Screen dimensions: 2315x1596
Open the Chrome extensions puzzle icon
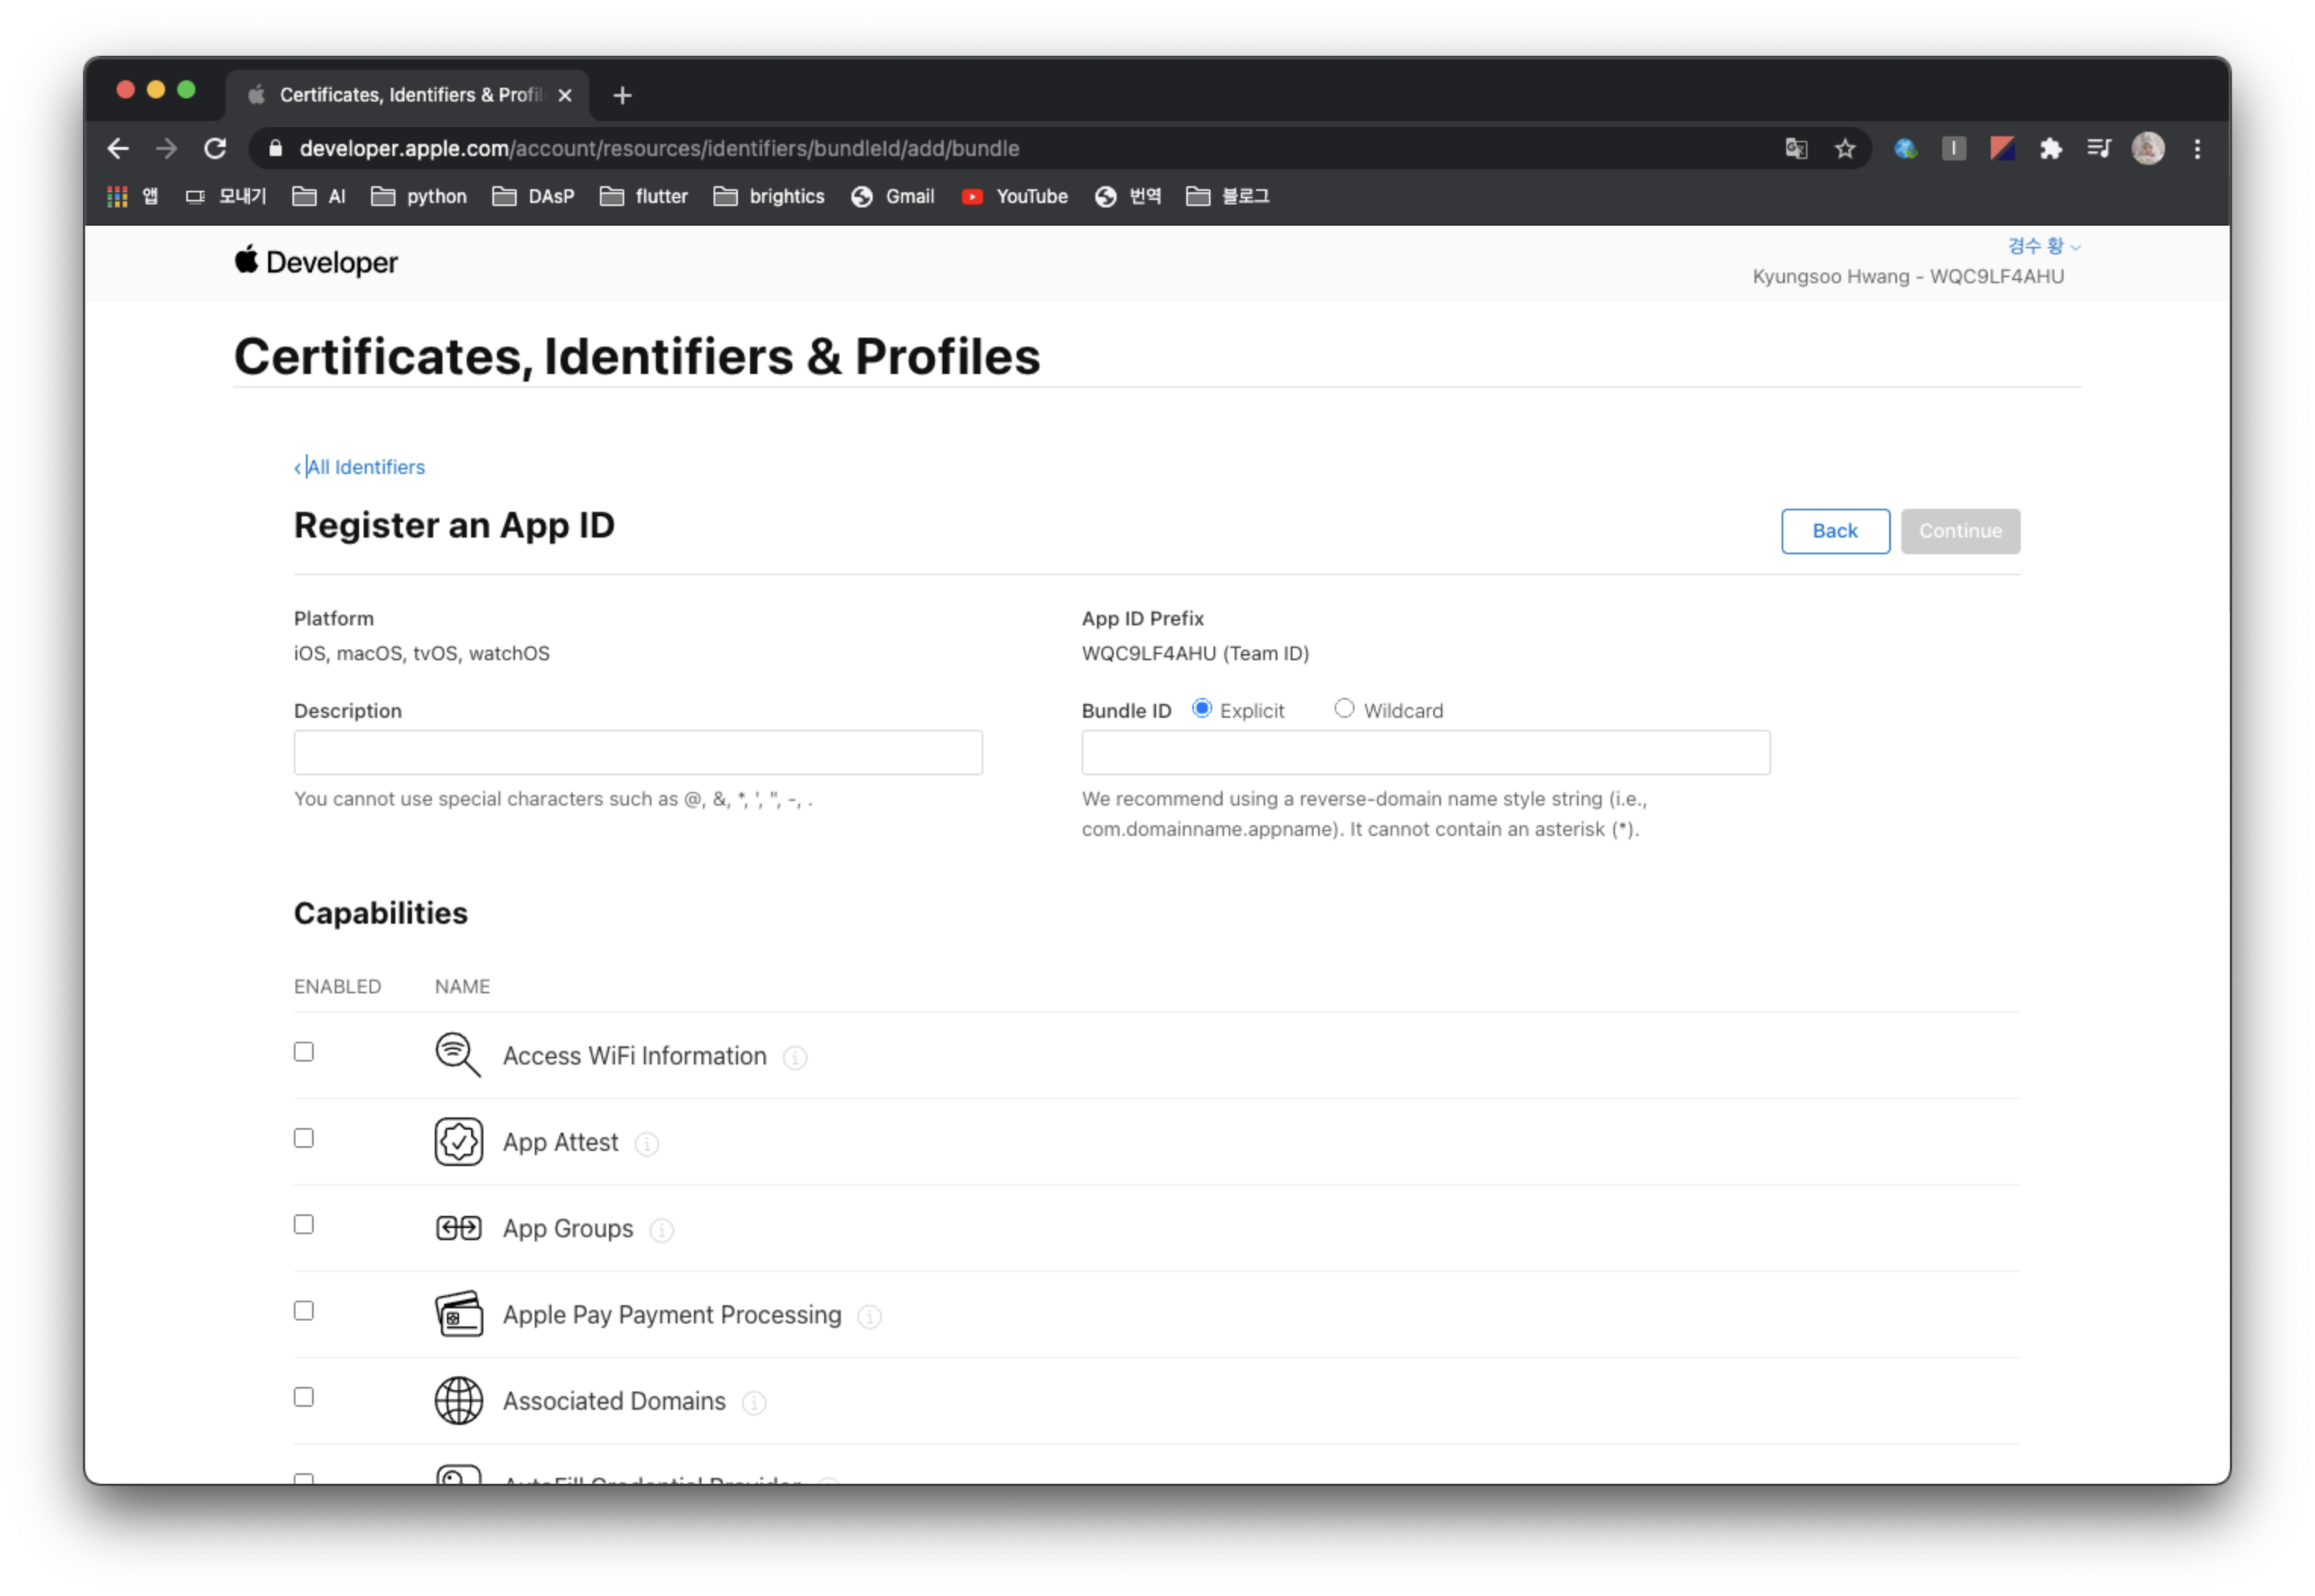tap(2051, 149)
